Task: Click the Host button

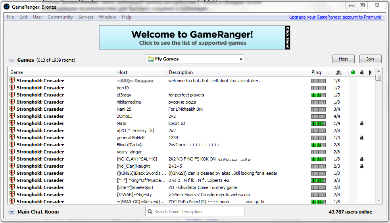Action: 343,59
